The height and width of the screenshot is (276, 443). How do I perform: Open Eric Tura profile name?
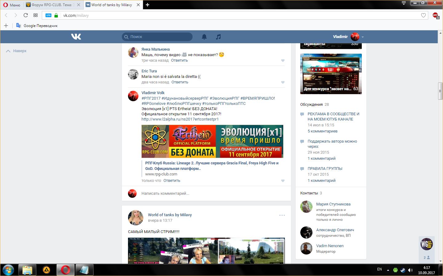(x=149, y=71)
